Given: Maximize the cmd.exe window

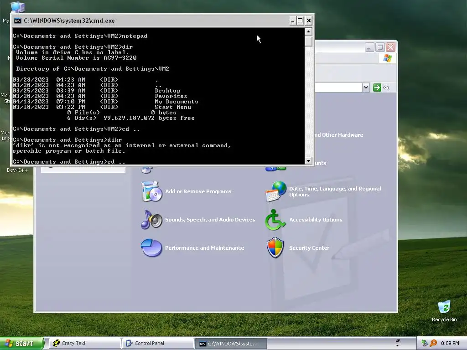Looking at the screenshot, I should pos(300,21).
